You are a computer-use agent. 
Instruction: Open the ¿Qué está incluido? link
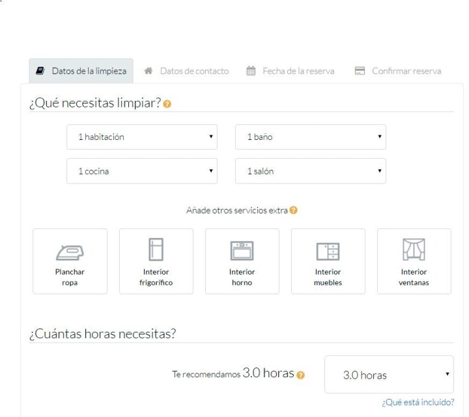click(x=418, y=403)
